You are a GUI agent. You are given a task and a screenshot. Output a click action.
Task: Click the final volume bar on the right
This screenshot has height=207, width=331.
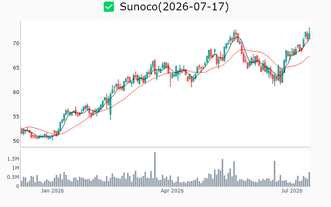(x=309, y=179)
